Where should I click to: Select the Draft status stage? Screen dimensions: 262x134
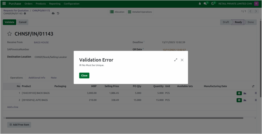tap(226, 22)
